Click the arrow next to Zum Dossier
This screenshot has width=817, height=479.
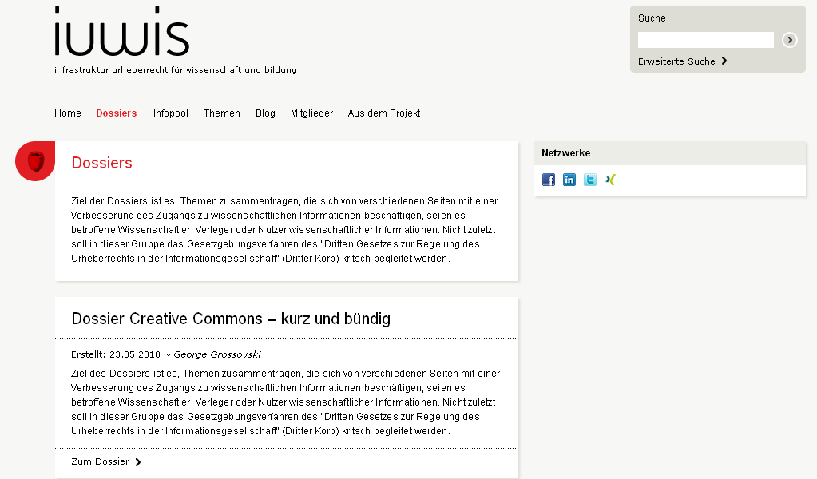(x=137, y=461)
